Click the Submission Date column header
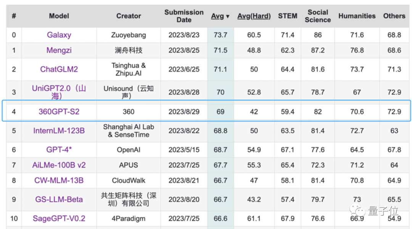 click(184, 16)
